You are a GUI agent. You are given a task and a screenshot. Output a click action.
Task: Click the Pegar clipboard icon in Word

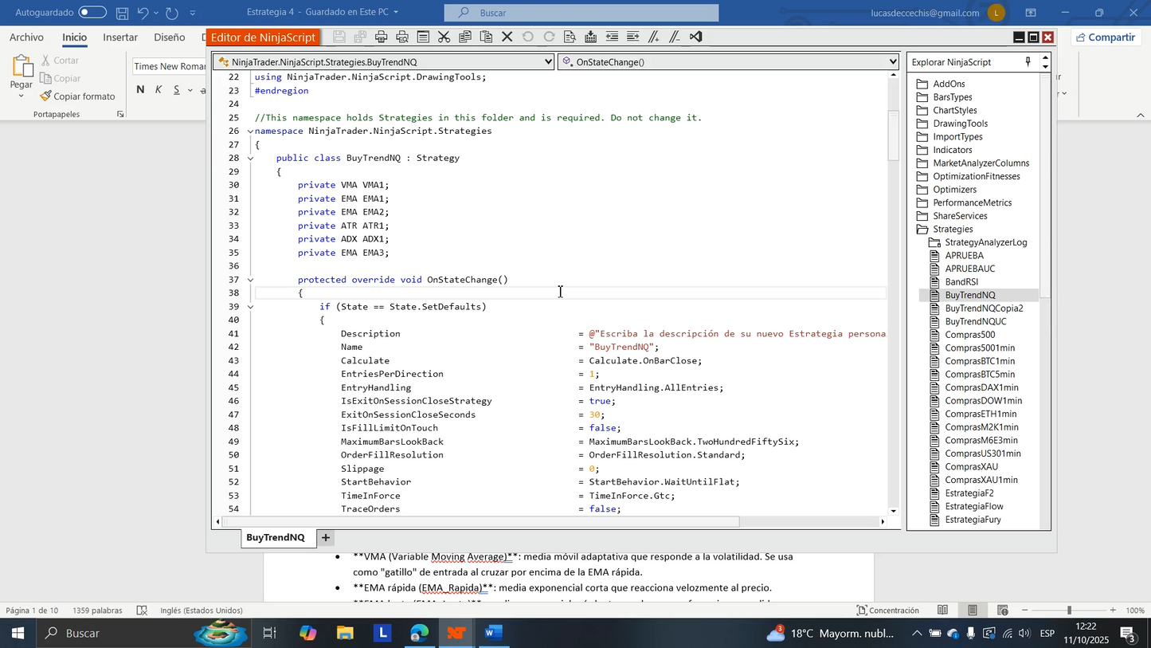click(x=22, y=67)
